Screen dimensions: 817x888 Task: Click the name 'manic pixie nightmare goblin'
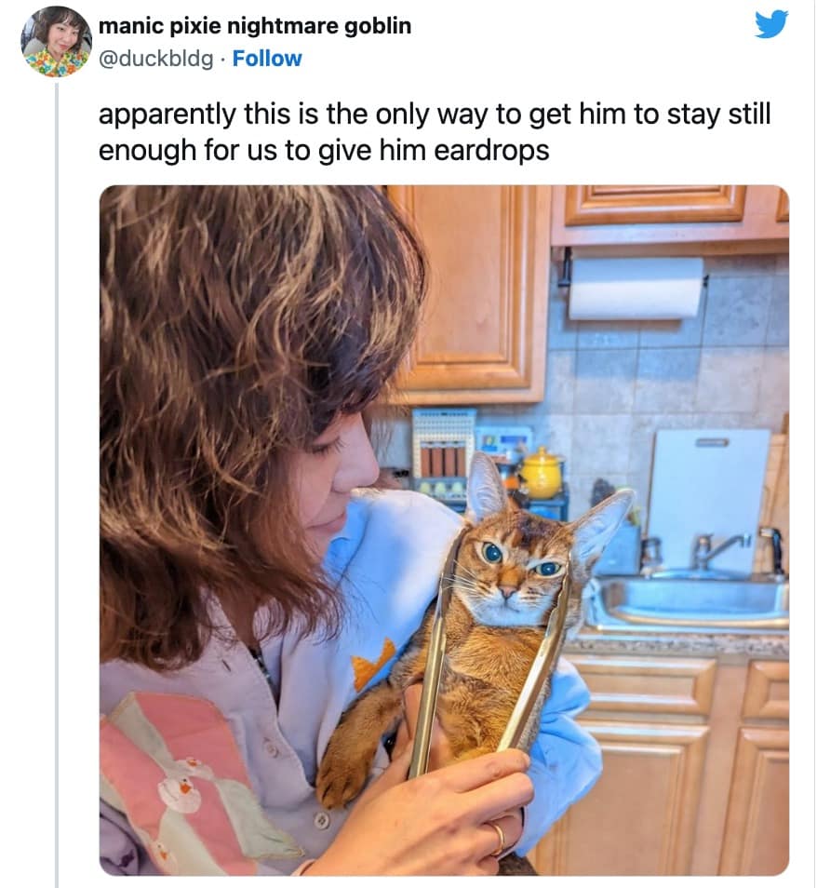(255, 26)
